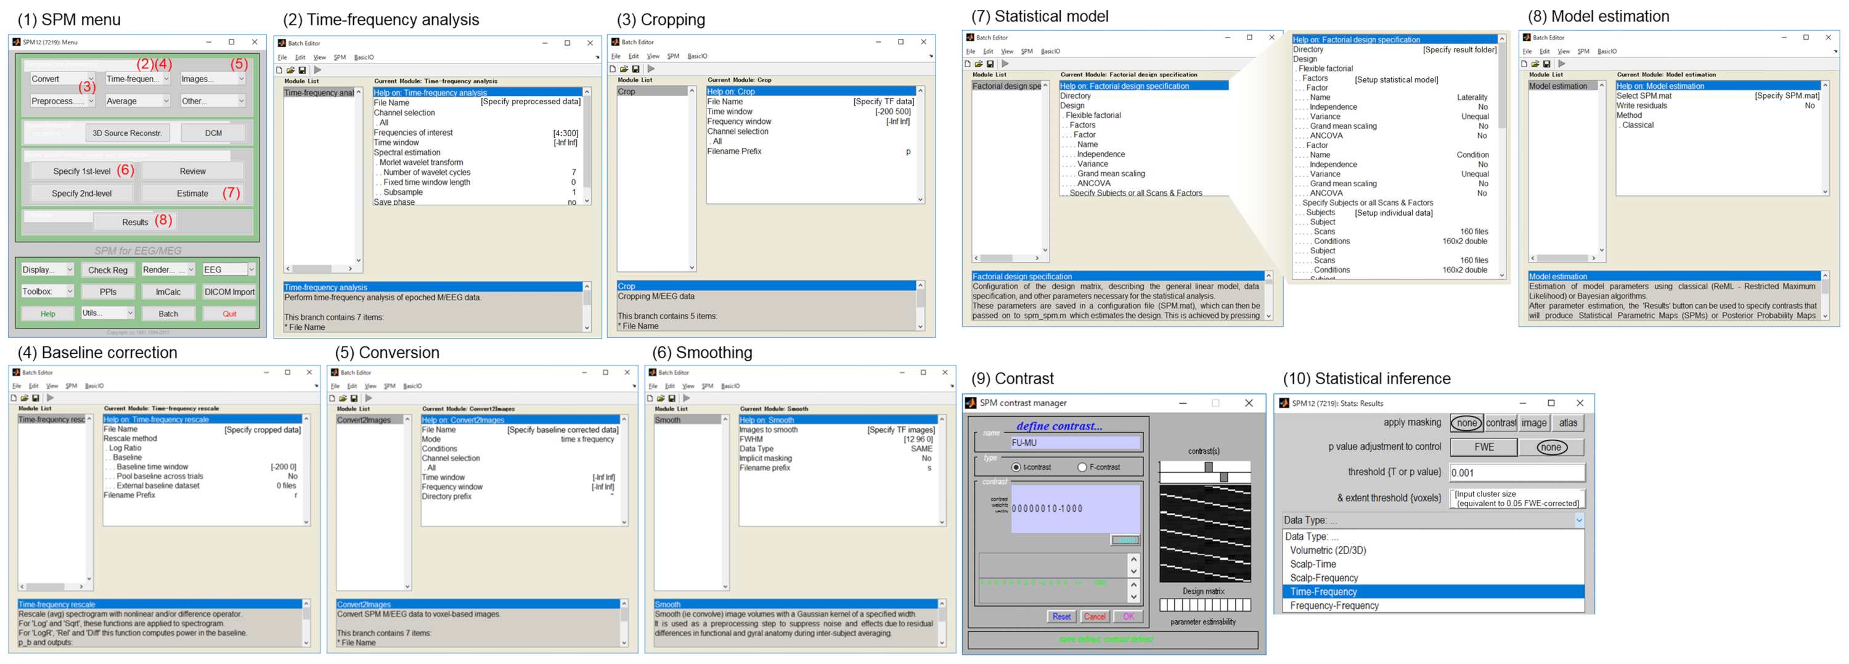The height and width of the screenshot is (664, 1849).
Task: Expand the Render dropdown in SPM menu
Action: click(168, 270)
